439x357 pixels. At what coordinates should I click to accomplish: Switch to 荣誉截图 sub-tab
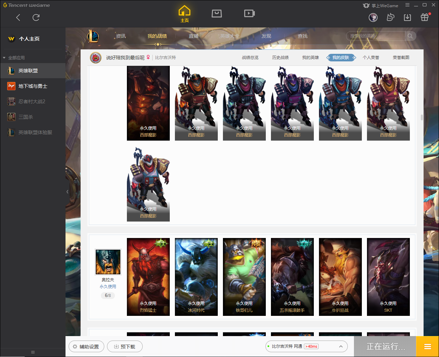[401, 58]
